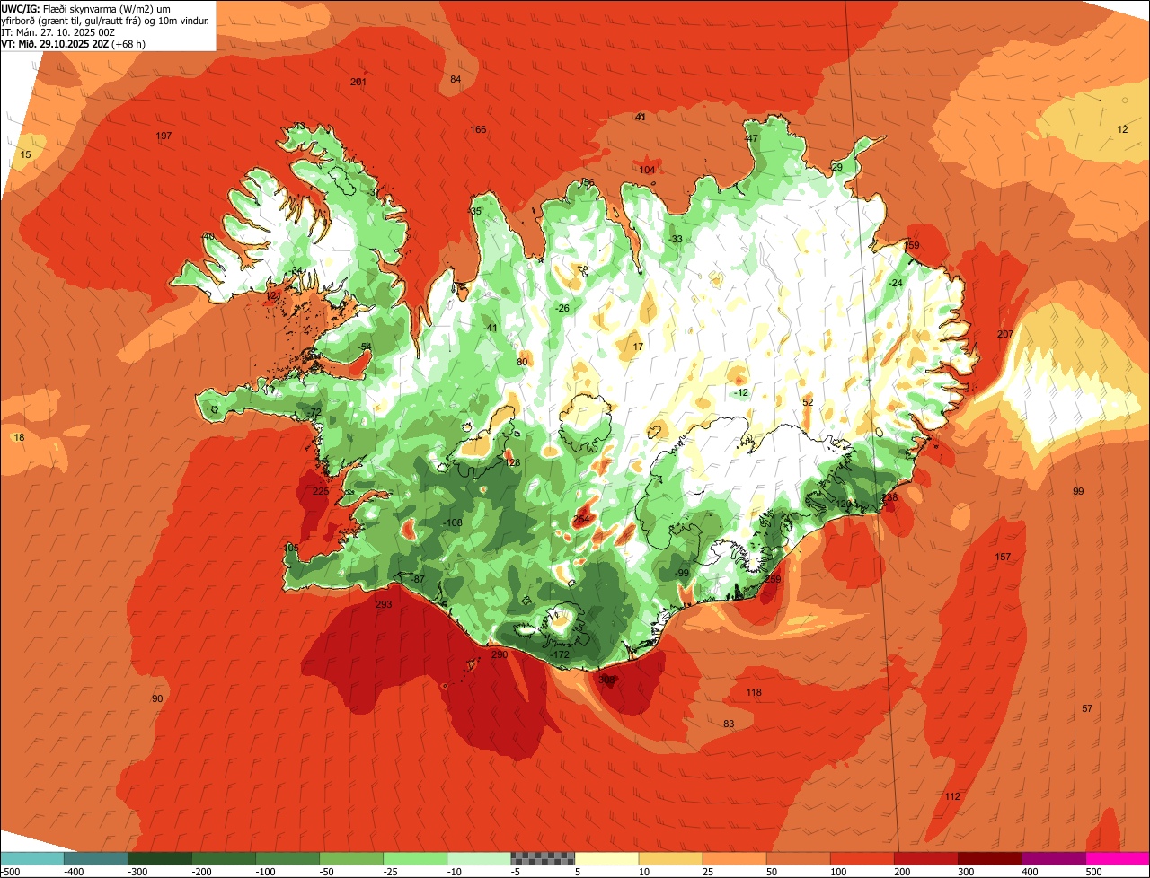Click the flux value 83 south of Iceland
Image resolution: width=1150 pixels, height=878 pixels.
pyautogui.click(x=729, y=724)
